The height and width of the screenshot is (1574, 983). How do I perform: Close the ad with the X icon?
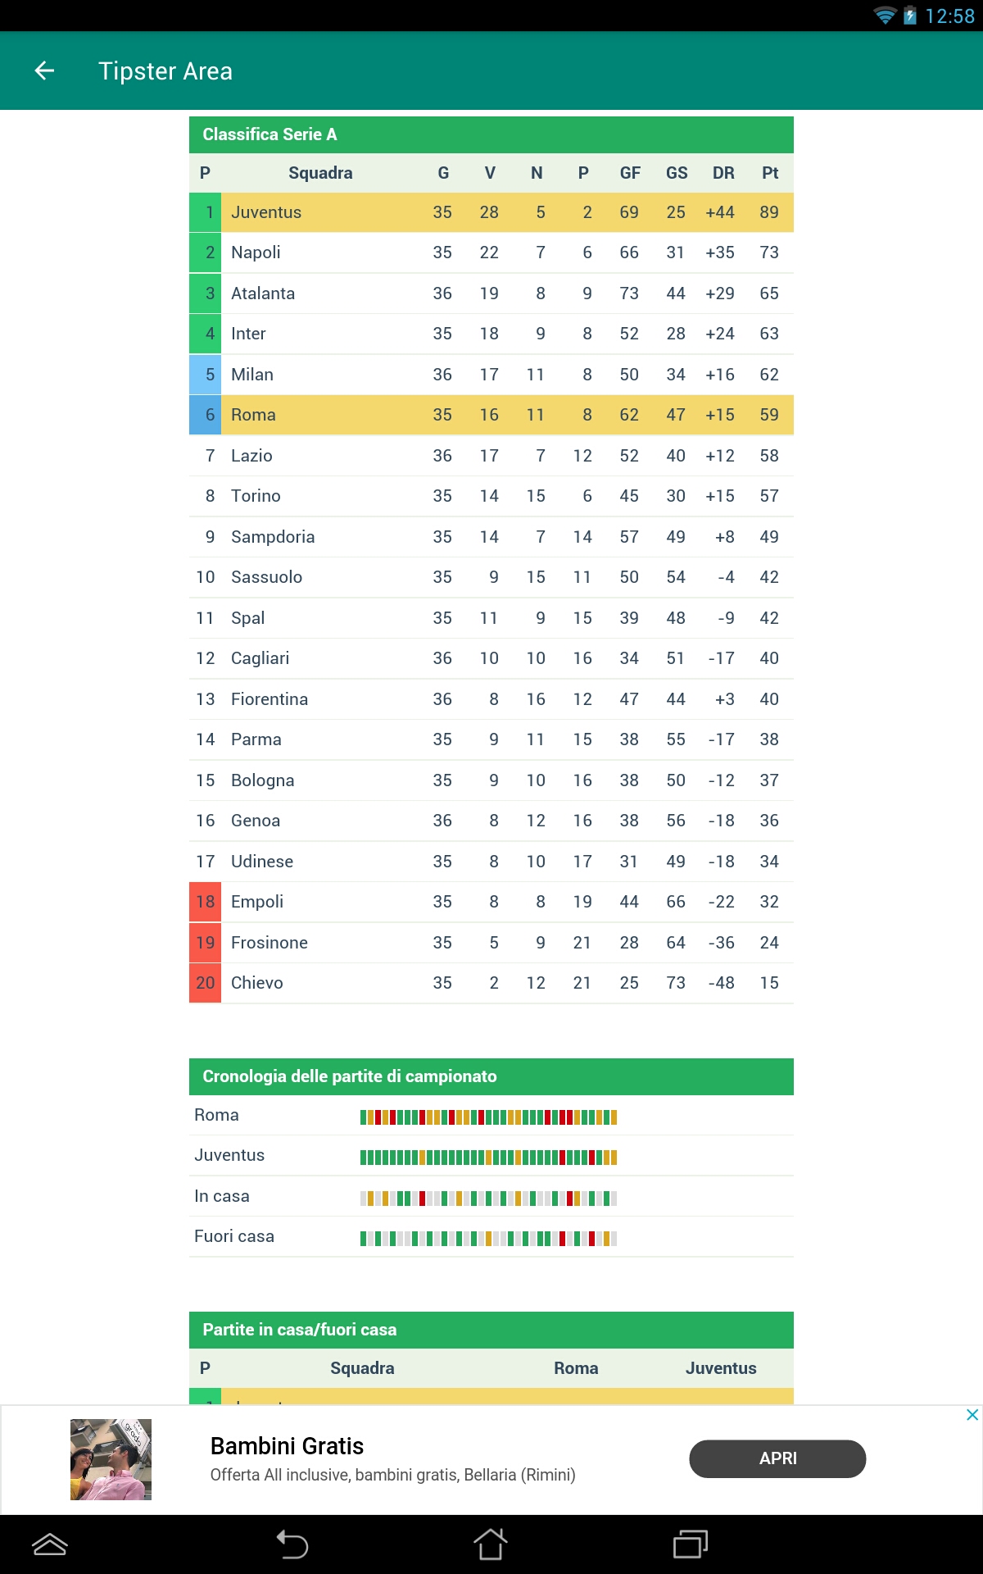(972, 1415)
